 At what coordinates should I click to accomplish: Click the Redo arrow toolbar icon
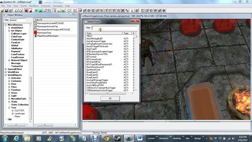coord(20,11)
